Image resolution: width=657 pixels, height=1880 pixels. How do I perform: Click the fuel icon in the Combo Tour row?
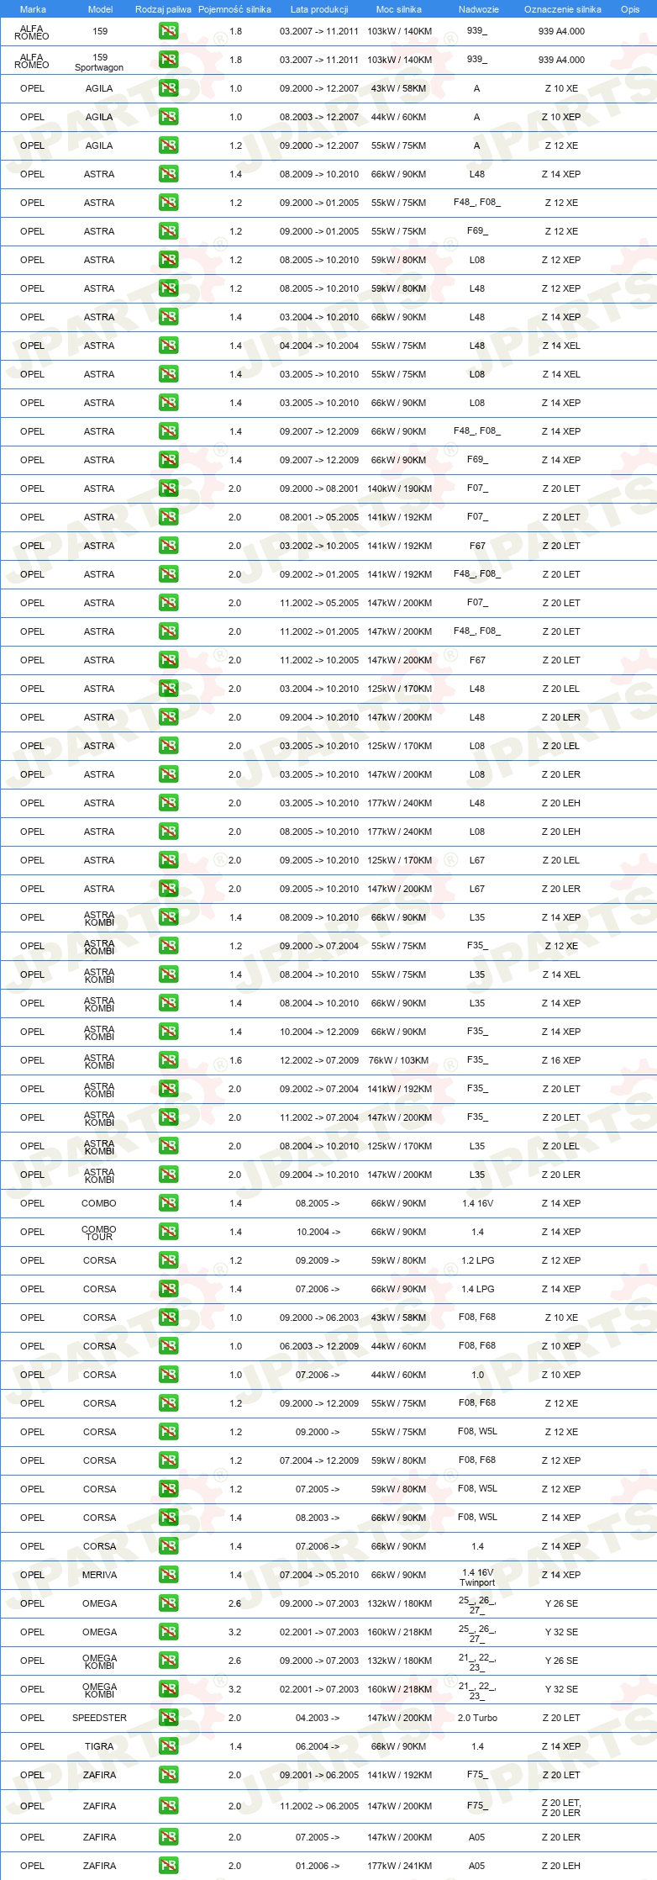click(x=168, y=1232)
